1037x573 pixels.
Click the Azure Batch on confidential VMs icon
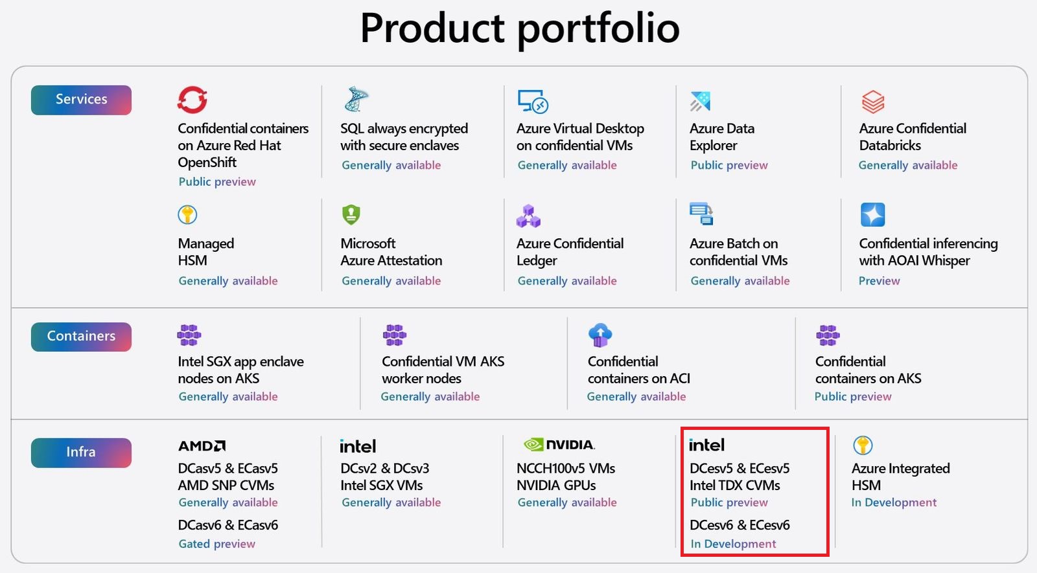701,214
